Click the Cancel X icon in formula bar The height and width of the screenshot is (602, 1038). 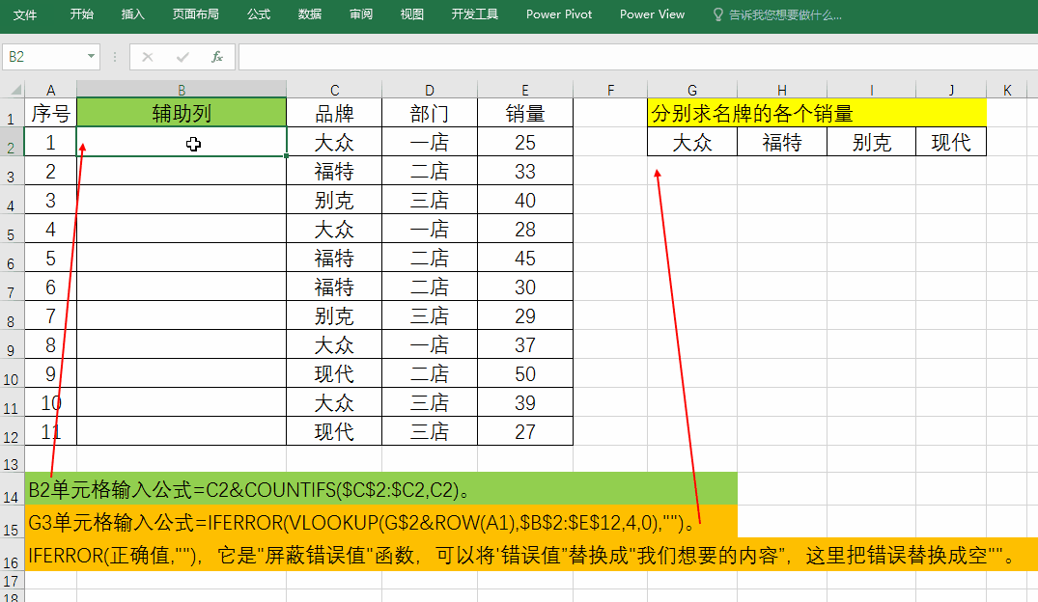148,57
